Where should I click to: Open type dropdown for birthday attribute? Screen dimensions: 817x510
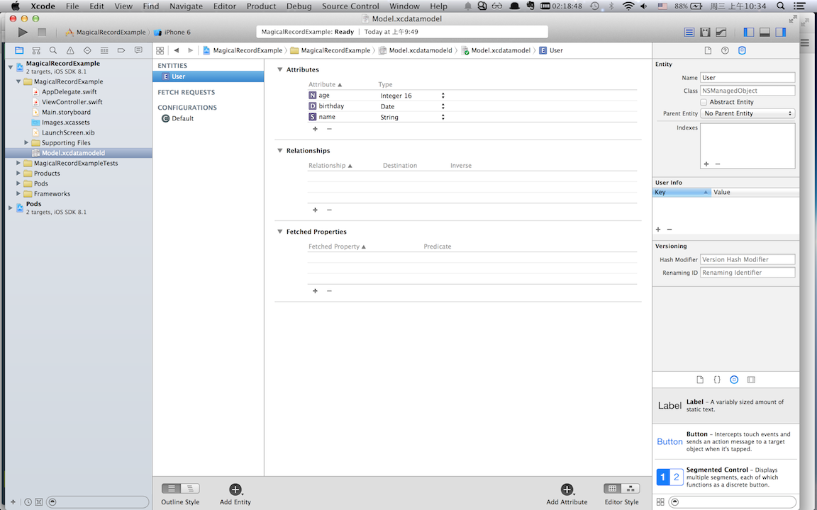click(443, 106)
